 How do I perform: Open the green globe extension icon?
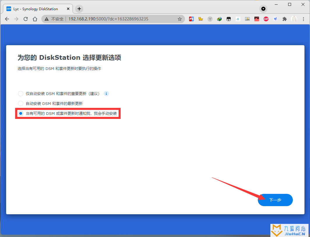point(219,19)
